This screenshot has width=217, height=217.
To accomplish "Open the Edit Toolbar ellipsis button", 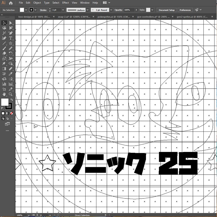I will [7, 131].
